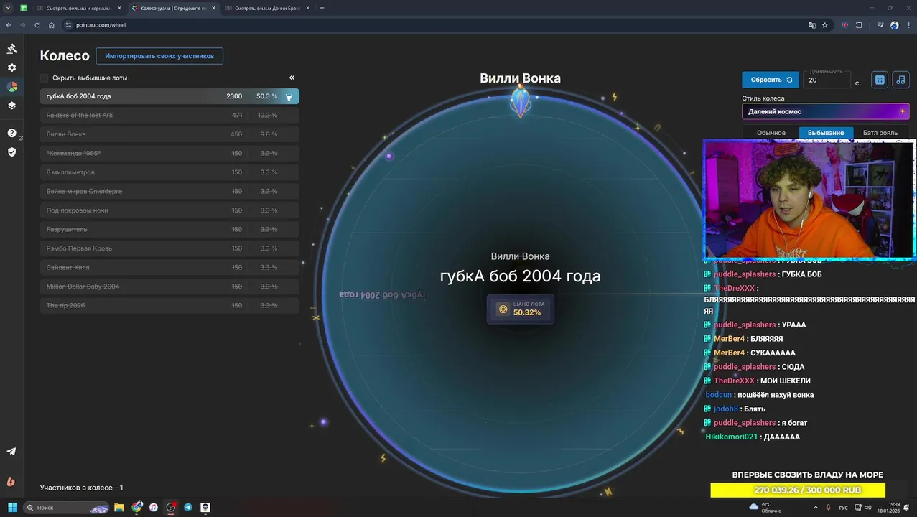Viewport: 917px width, 517px height.
Task: Open the Chrome three-dot menu
Action: 908,25
